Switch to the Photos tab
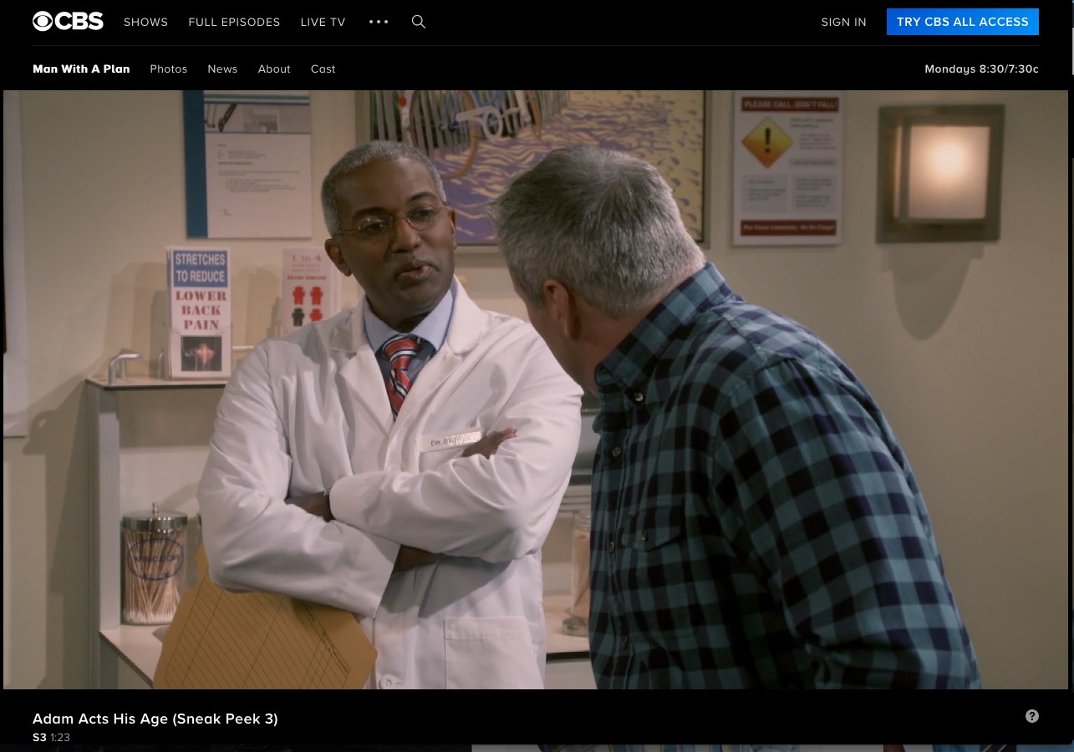The width and height of the screenshot is (1074, 752). pos(168,69)
